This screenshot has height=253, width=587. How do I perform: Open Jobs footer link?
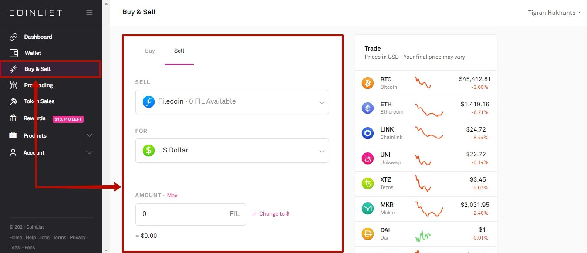tap(44, 238)
